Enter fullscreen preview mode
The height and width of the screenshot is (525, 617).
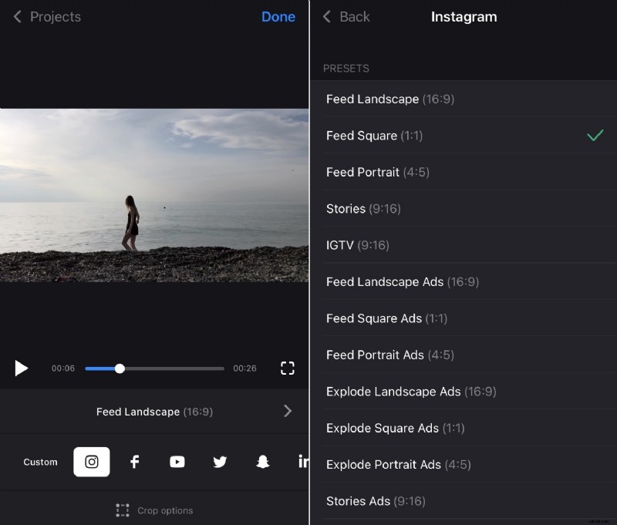pyautogui.click(x=287, y=369)
